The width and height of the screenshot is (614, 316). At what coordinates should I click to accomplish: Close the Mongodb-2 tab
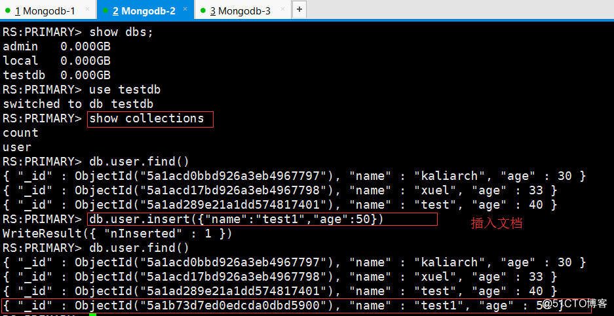(185, 9)
